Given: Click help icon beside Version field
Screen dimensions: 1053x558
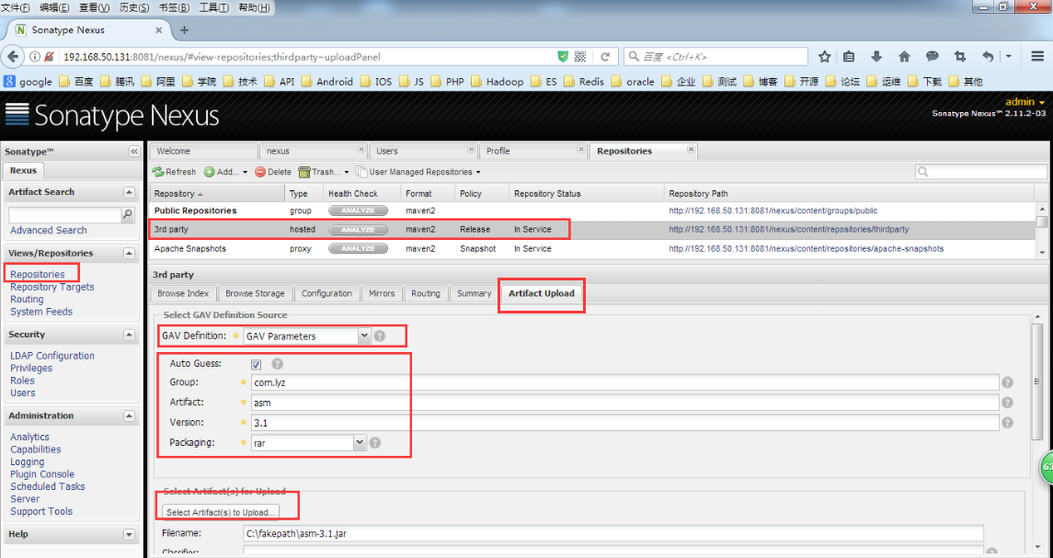Looking at the screenshot, I should click(x=1007, y=423).
